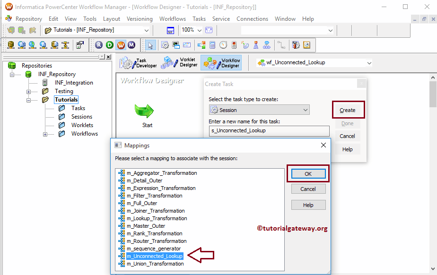The height and width of the screenshot is (275, 437).
Task: Click the properties checklist icon in the toolbar
Action: pos(80,45)
